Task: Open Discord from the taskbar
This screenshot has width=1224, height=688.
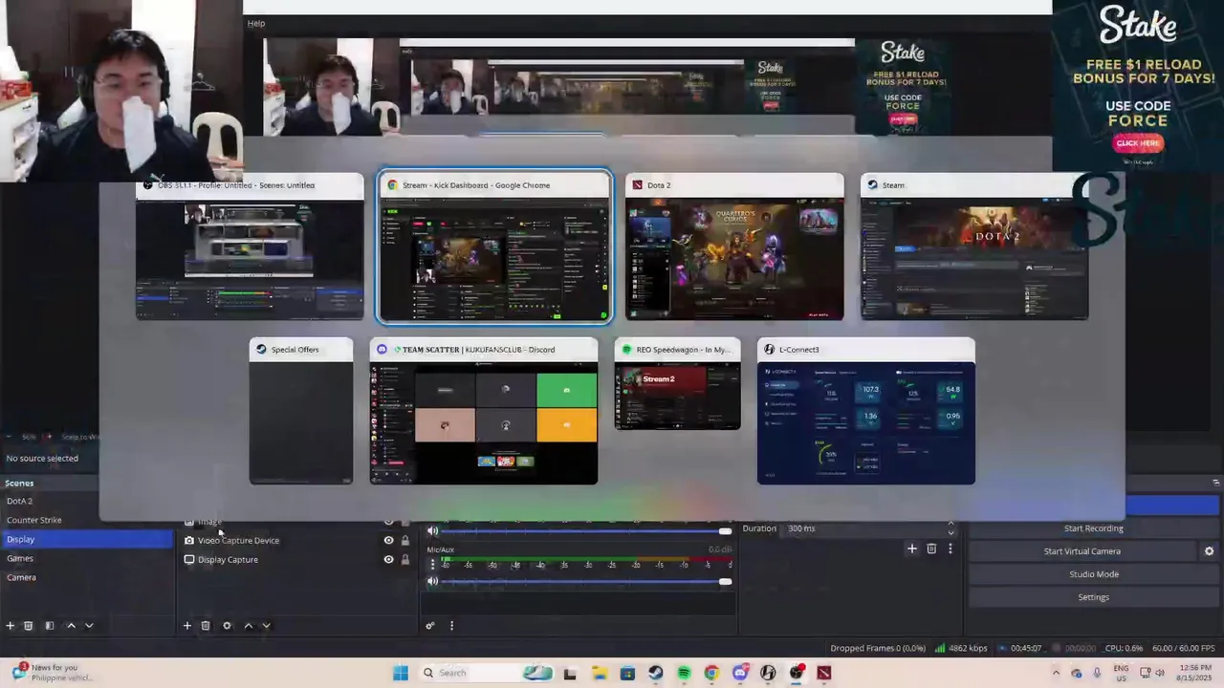Action: click(x=740, y=673)
